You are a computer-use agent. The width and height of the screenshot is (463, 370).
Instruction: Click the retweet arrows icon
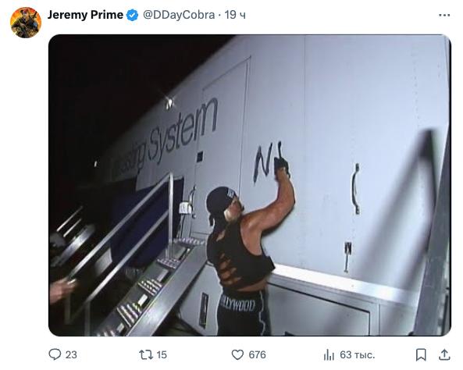coord(145,354)
